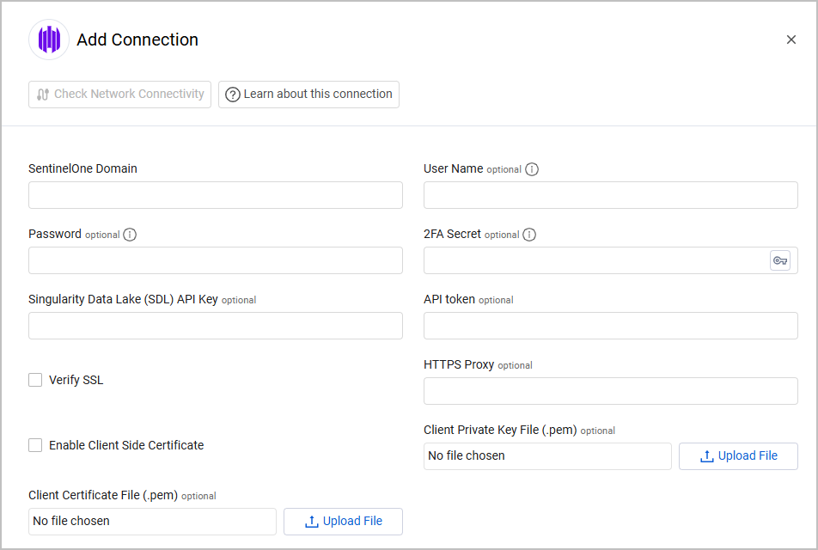Click the SentinelOne logo icon

[49, 40]
